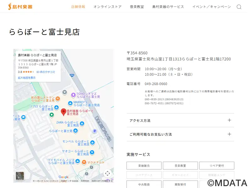The height and width of the screenshot is (188, 251).
Task: Click the リペア受付 service button
Action: 216,165
